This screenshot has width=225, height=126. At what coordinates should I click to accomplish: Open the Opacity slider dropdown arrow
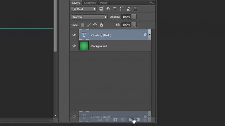coord(134,17)
